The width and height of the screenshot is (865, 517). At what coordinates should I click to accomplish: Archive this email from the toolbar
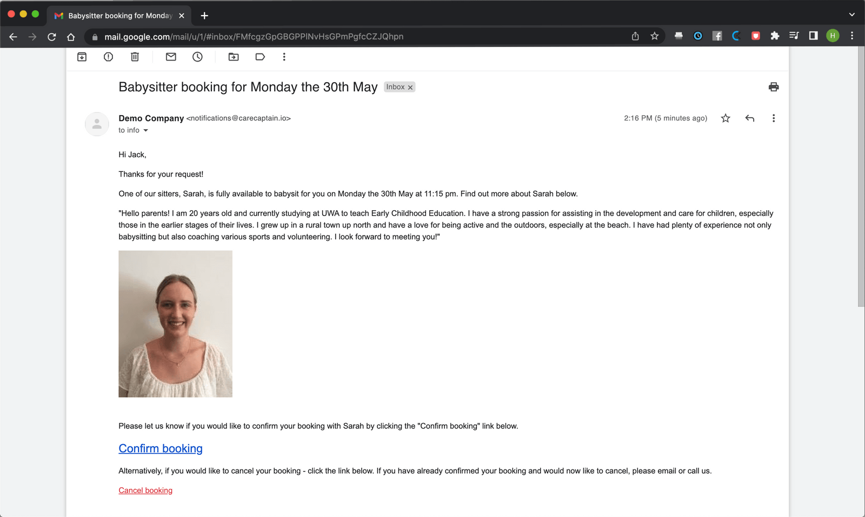click(x=82, y=57)
